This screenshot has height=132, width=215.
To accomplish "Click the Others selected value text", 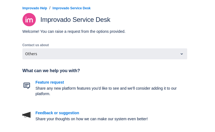I will 31,54.
